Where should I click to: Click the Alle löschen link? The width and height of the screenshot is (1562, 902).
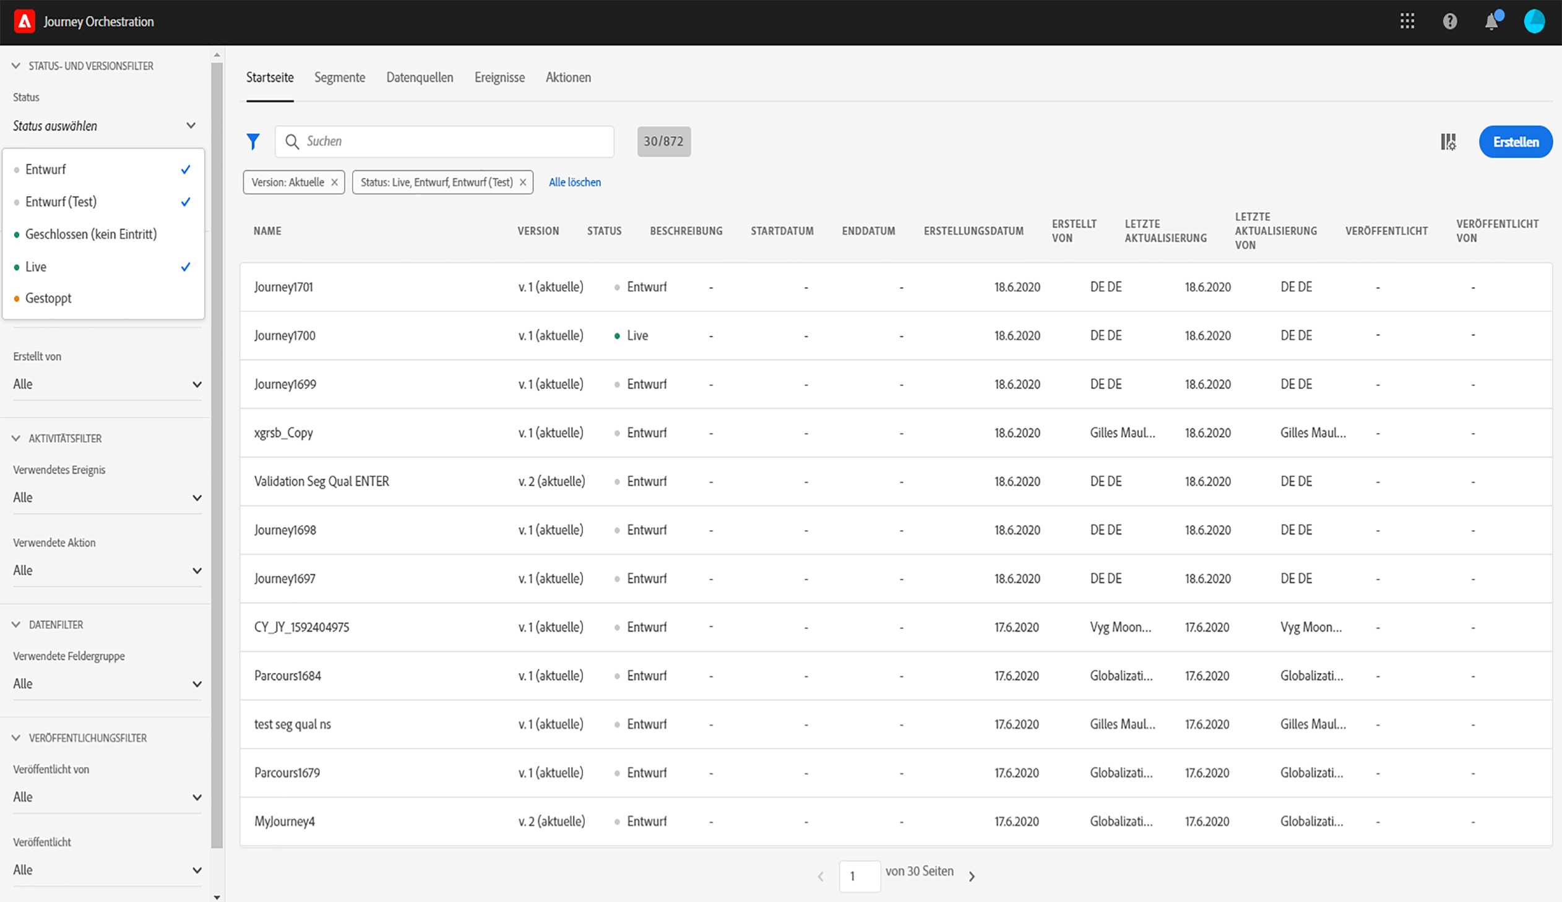tap(574, 182)
